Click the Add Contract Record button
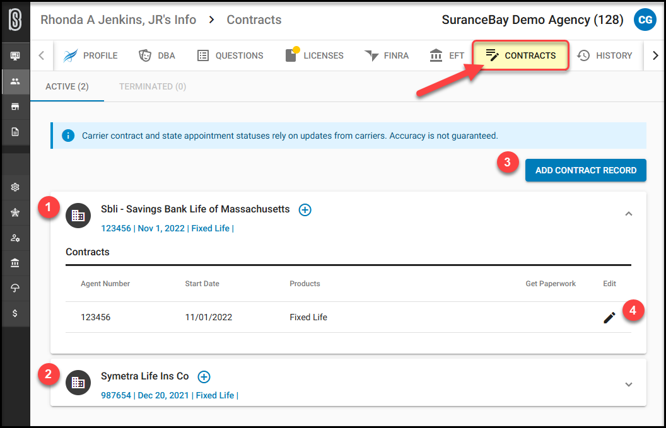This screenshot has width=666, height=428. tap(586, 170)
